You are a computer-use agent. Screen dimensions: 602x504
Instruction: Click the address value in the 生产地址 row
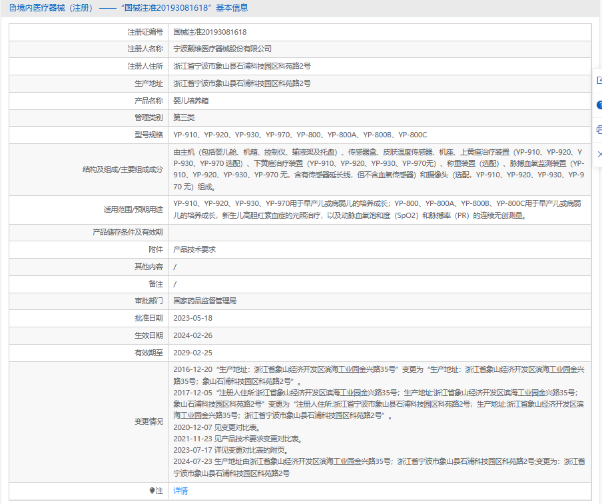coord(242,83)
